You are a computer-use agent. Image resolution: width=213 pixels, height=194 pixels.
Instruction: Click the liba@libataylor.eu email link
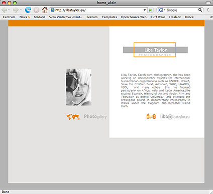click(175, 116)
